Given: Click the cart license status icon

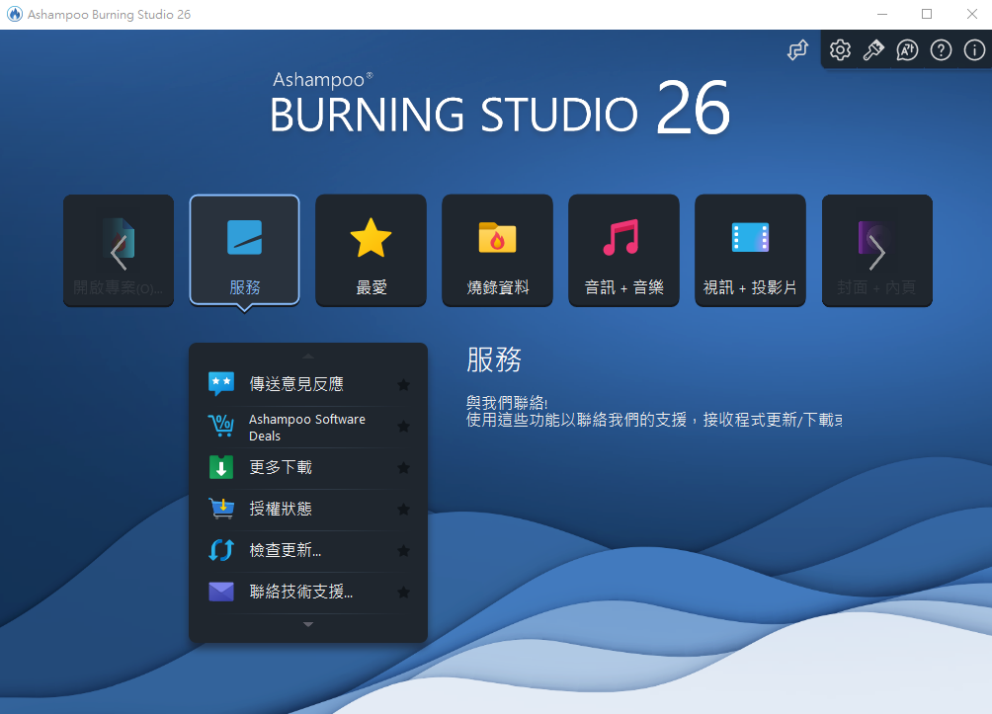Looking at the screenshot, I should coord(221,509).
